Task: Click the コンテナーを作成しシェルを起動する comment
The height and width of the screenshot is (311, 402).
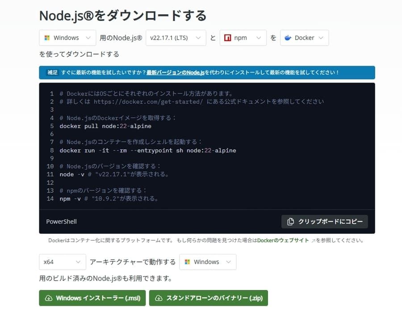Action: tap(131, 142)
